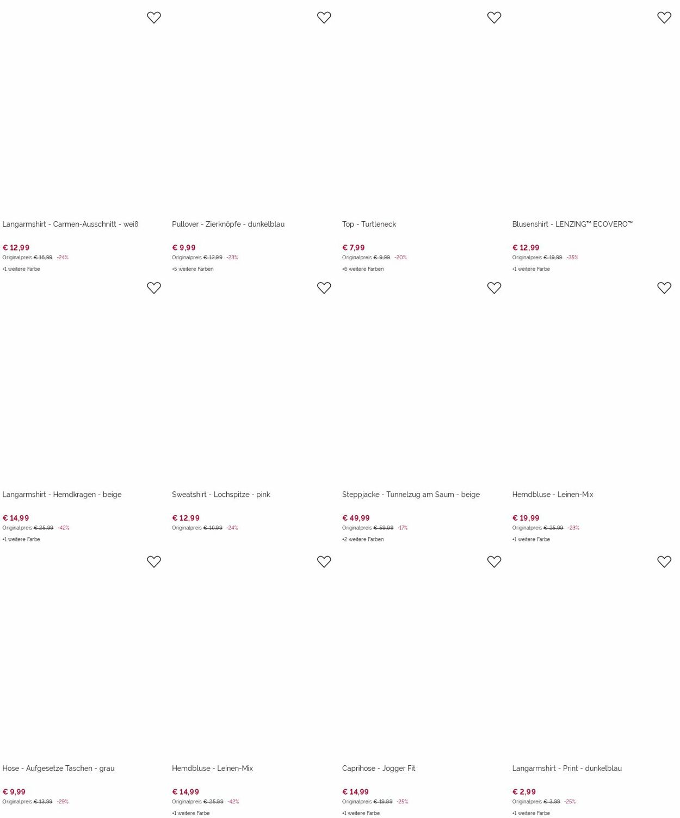Open Caprihose - Jogger Fit product

point(379,769)
